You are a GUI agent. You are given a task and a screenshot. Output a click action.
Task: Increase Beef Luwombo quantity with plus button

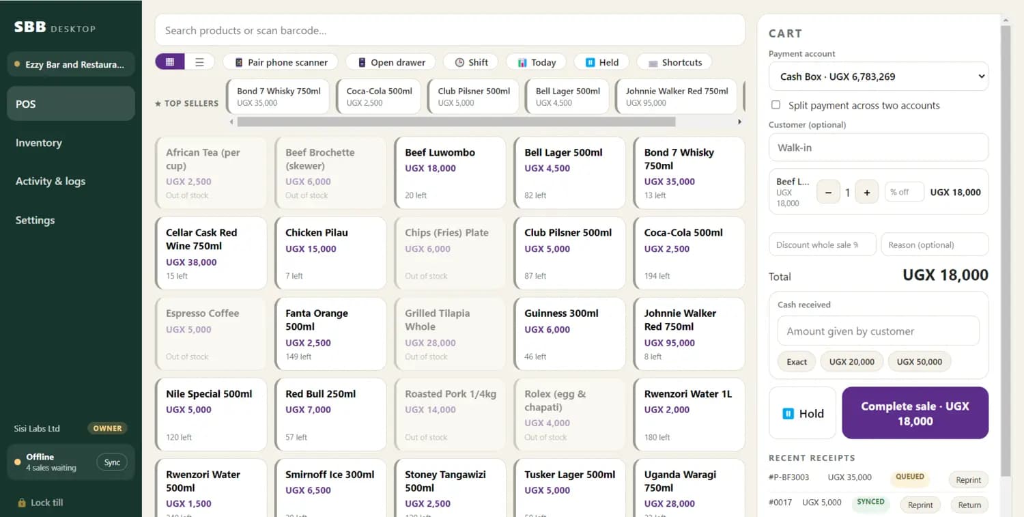pyautogui.click(x=867, y=193)
